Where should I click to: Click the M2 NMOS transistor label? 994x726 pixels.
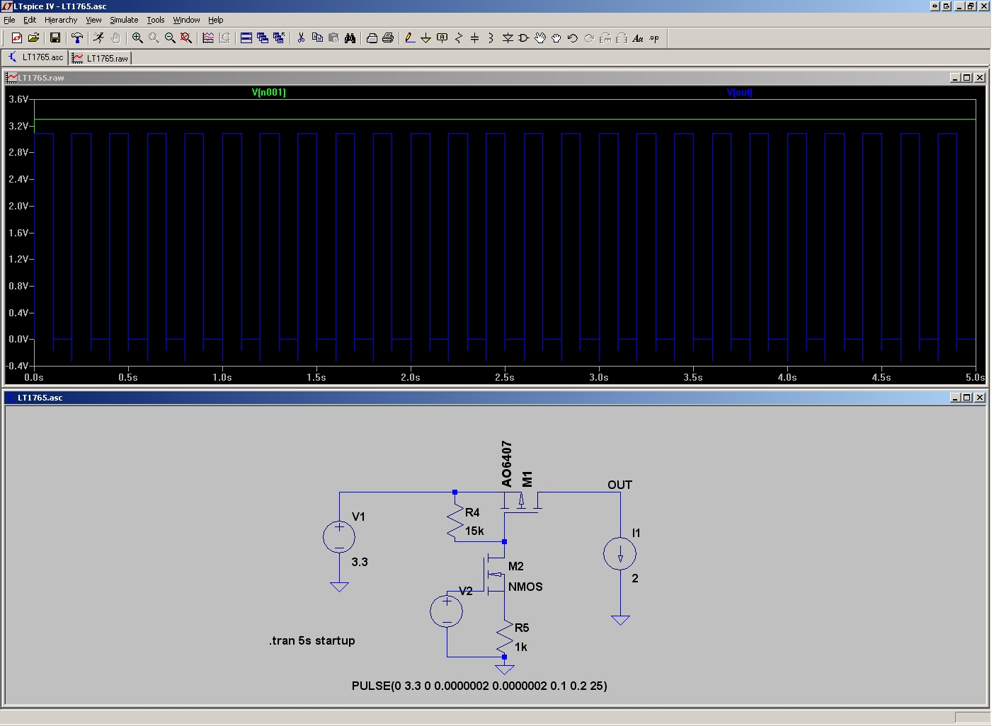click(x=516, y=566)
